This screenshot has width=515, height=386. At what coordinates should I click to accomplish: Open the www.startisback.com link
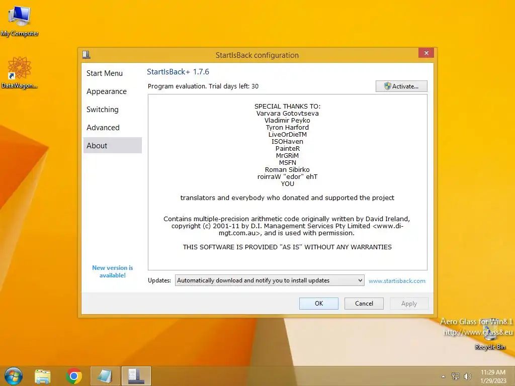click(397, 281)
